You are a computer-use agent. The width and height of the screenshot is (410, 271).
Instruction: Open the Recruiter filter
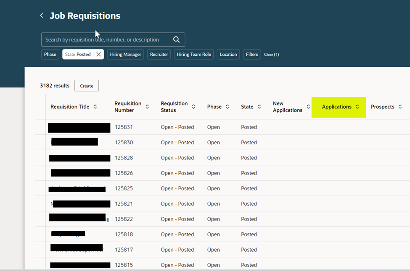(159, 54)
